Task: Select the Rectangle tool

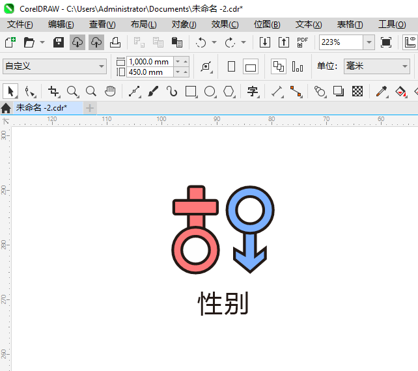Action: (191, 91)
